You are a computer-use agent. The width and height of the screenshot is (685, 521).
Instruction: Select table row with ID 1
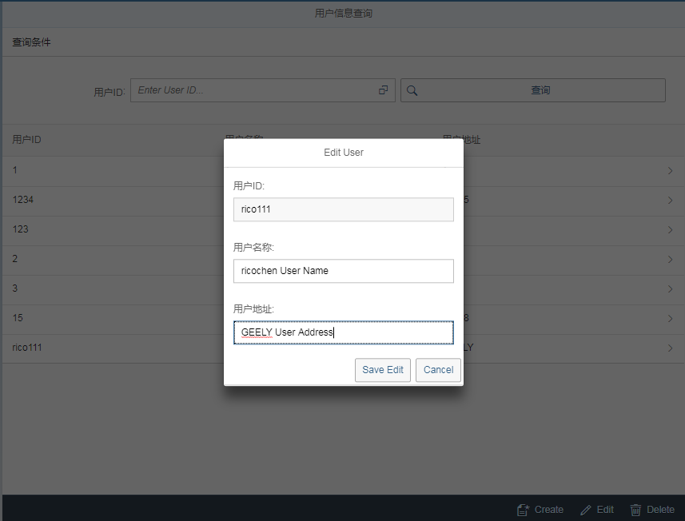coord(344,171)
